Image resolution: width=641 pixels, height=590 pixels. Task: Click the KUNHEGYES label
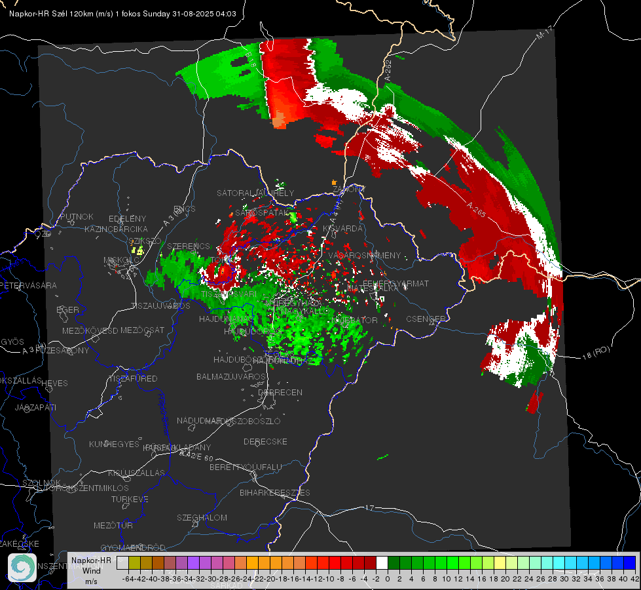tap(114, 444)
